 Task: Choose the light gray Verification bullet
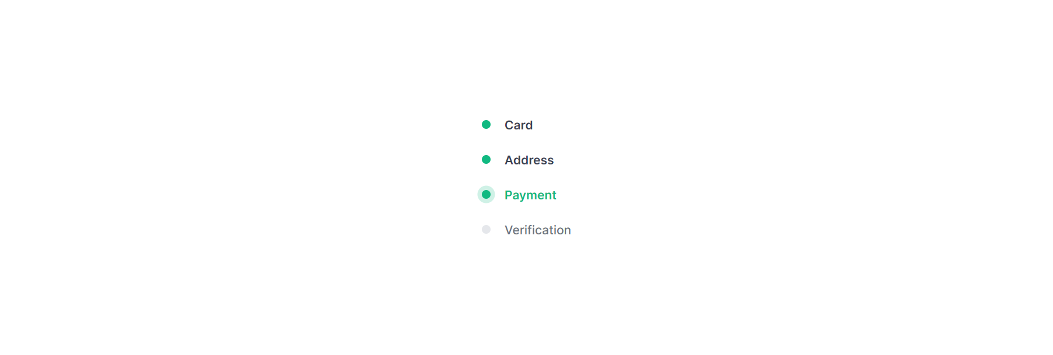coord(486,230)
